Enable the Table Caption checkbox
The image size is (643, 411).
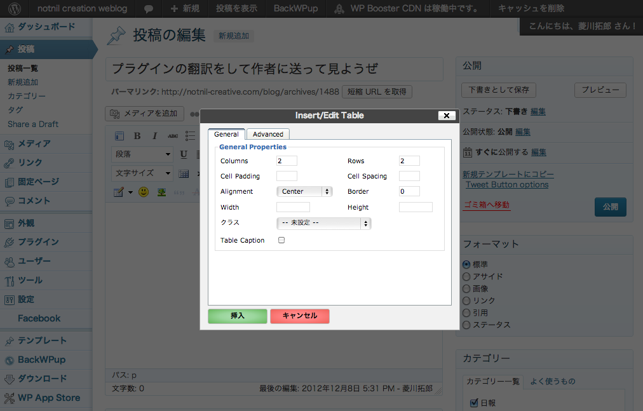281,240
